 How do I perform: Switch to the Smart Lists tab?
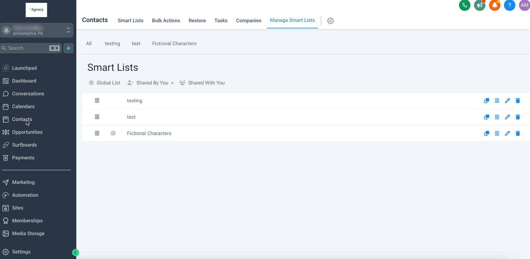[131, 21]
